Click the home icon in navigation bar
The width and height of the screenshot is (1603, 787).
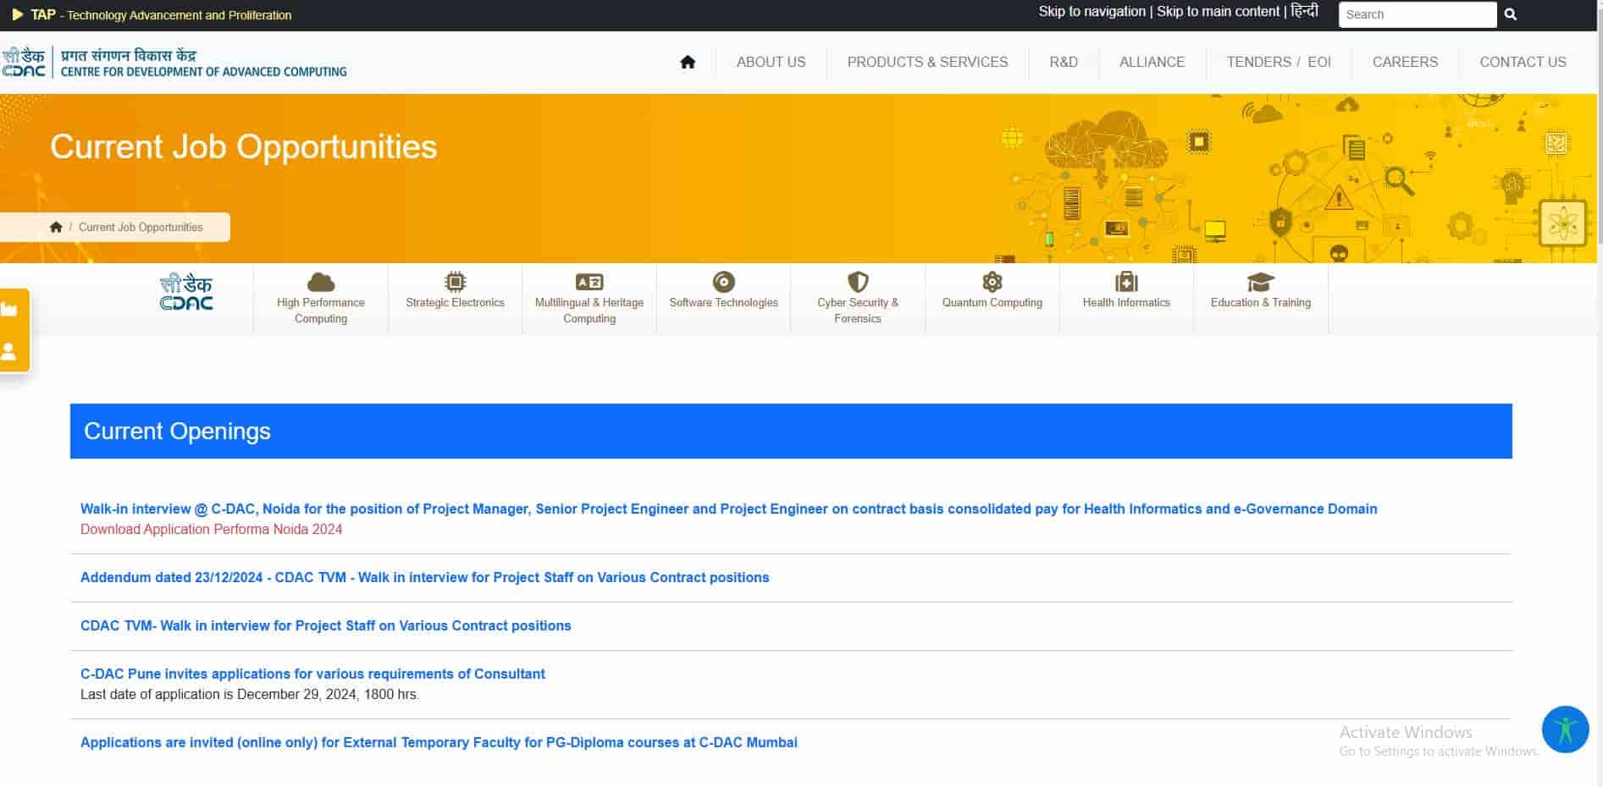[x=688, y=62]
